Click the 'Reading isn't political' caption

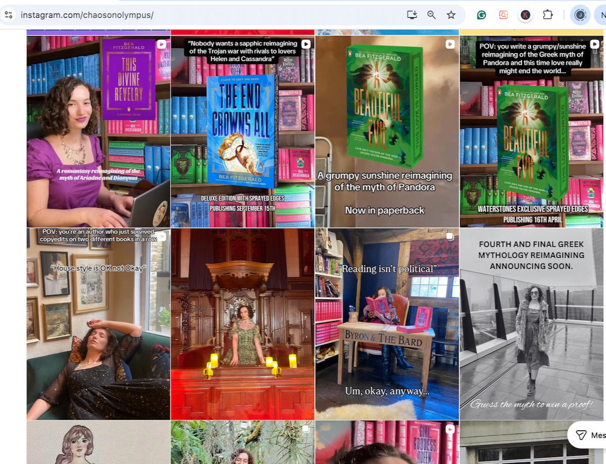click(x=388, y=269)
